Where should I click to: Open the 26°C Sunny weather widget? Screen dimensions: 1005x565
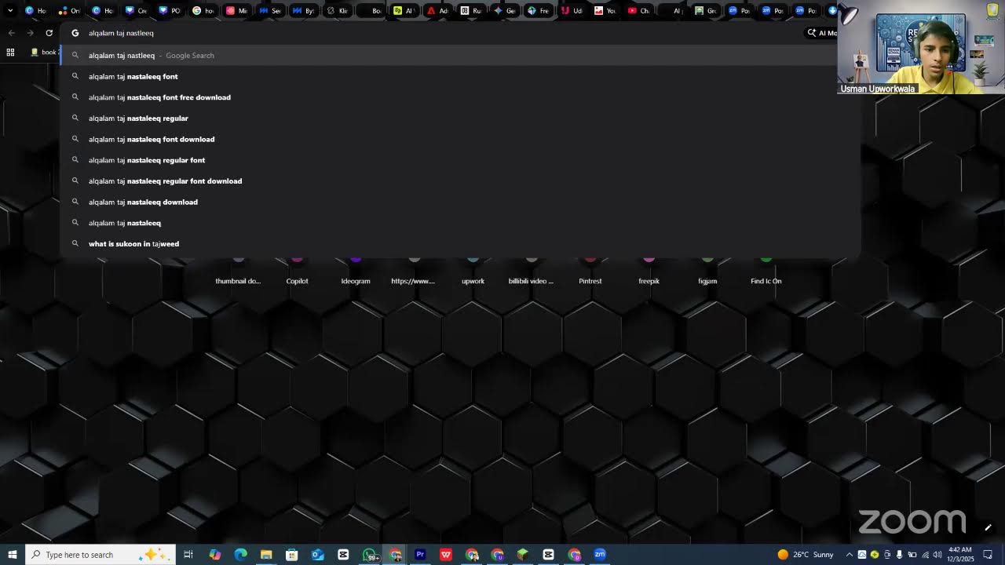tap(806, 555)
